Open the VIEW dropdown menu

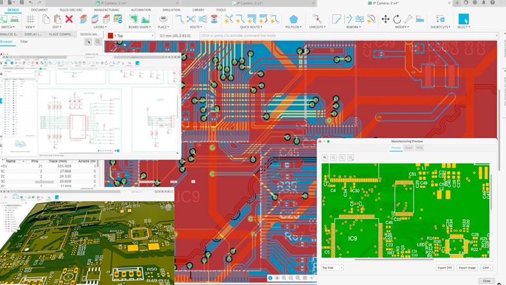tap(30, 27)
